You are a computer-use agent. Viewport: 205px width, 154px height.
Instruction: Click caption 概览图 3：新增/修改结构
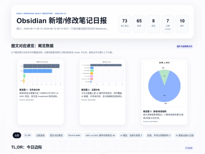(x=155, y=111)
